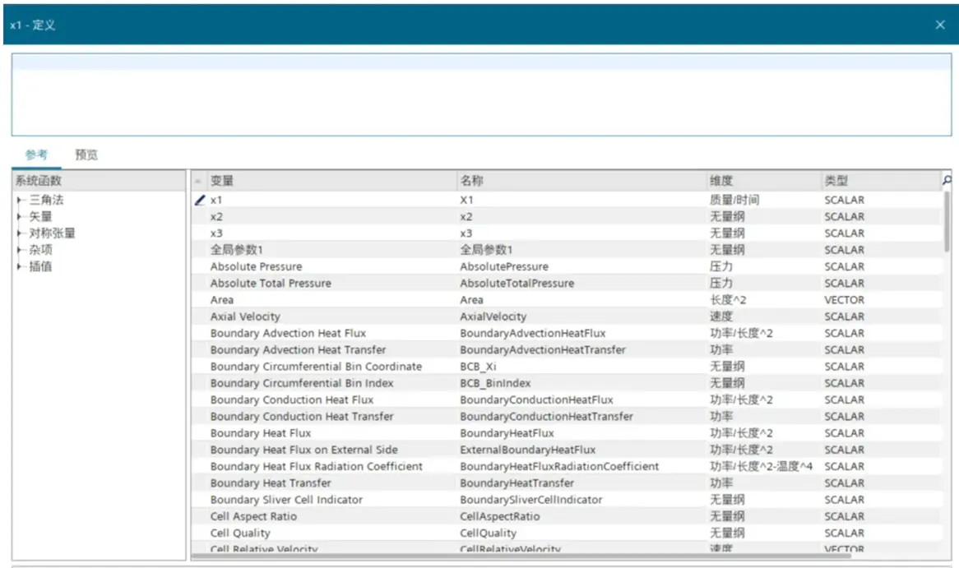Click the pencil edit icon beside x1

pyautogui.click(x=199, y=200)
